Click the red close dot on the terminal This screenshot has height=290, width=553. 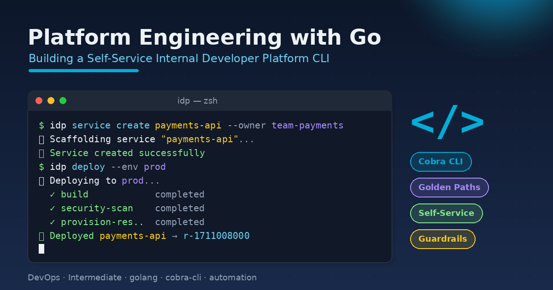coord(39,101)
